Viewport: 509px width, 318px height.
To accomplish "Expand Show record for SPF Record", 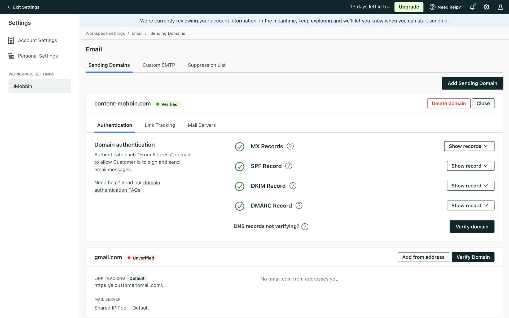I will click(470, 166).
